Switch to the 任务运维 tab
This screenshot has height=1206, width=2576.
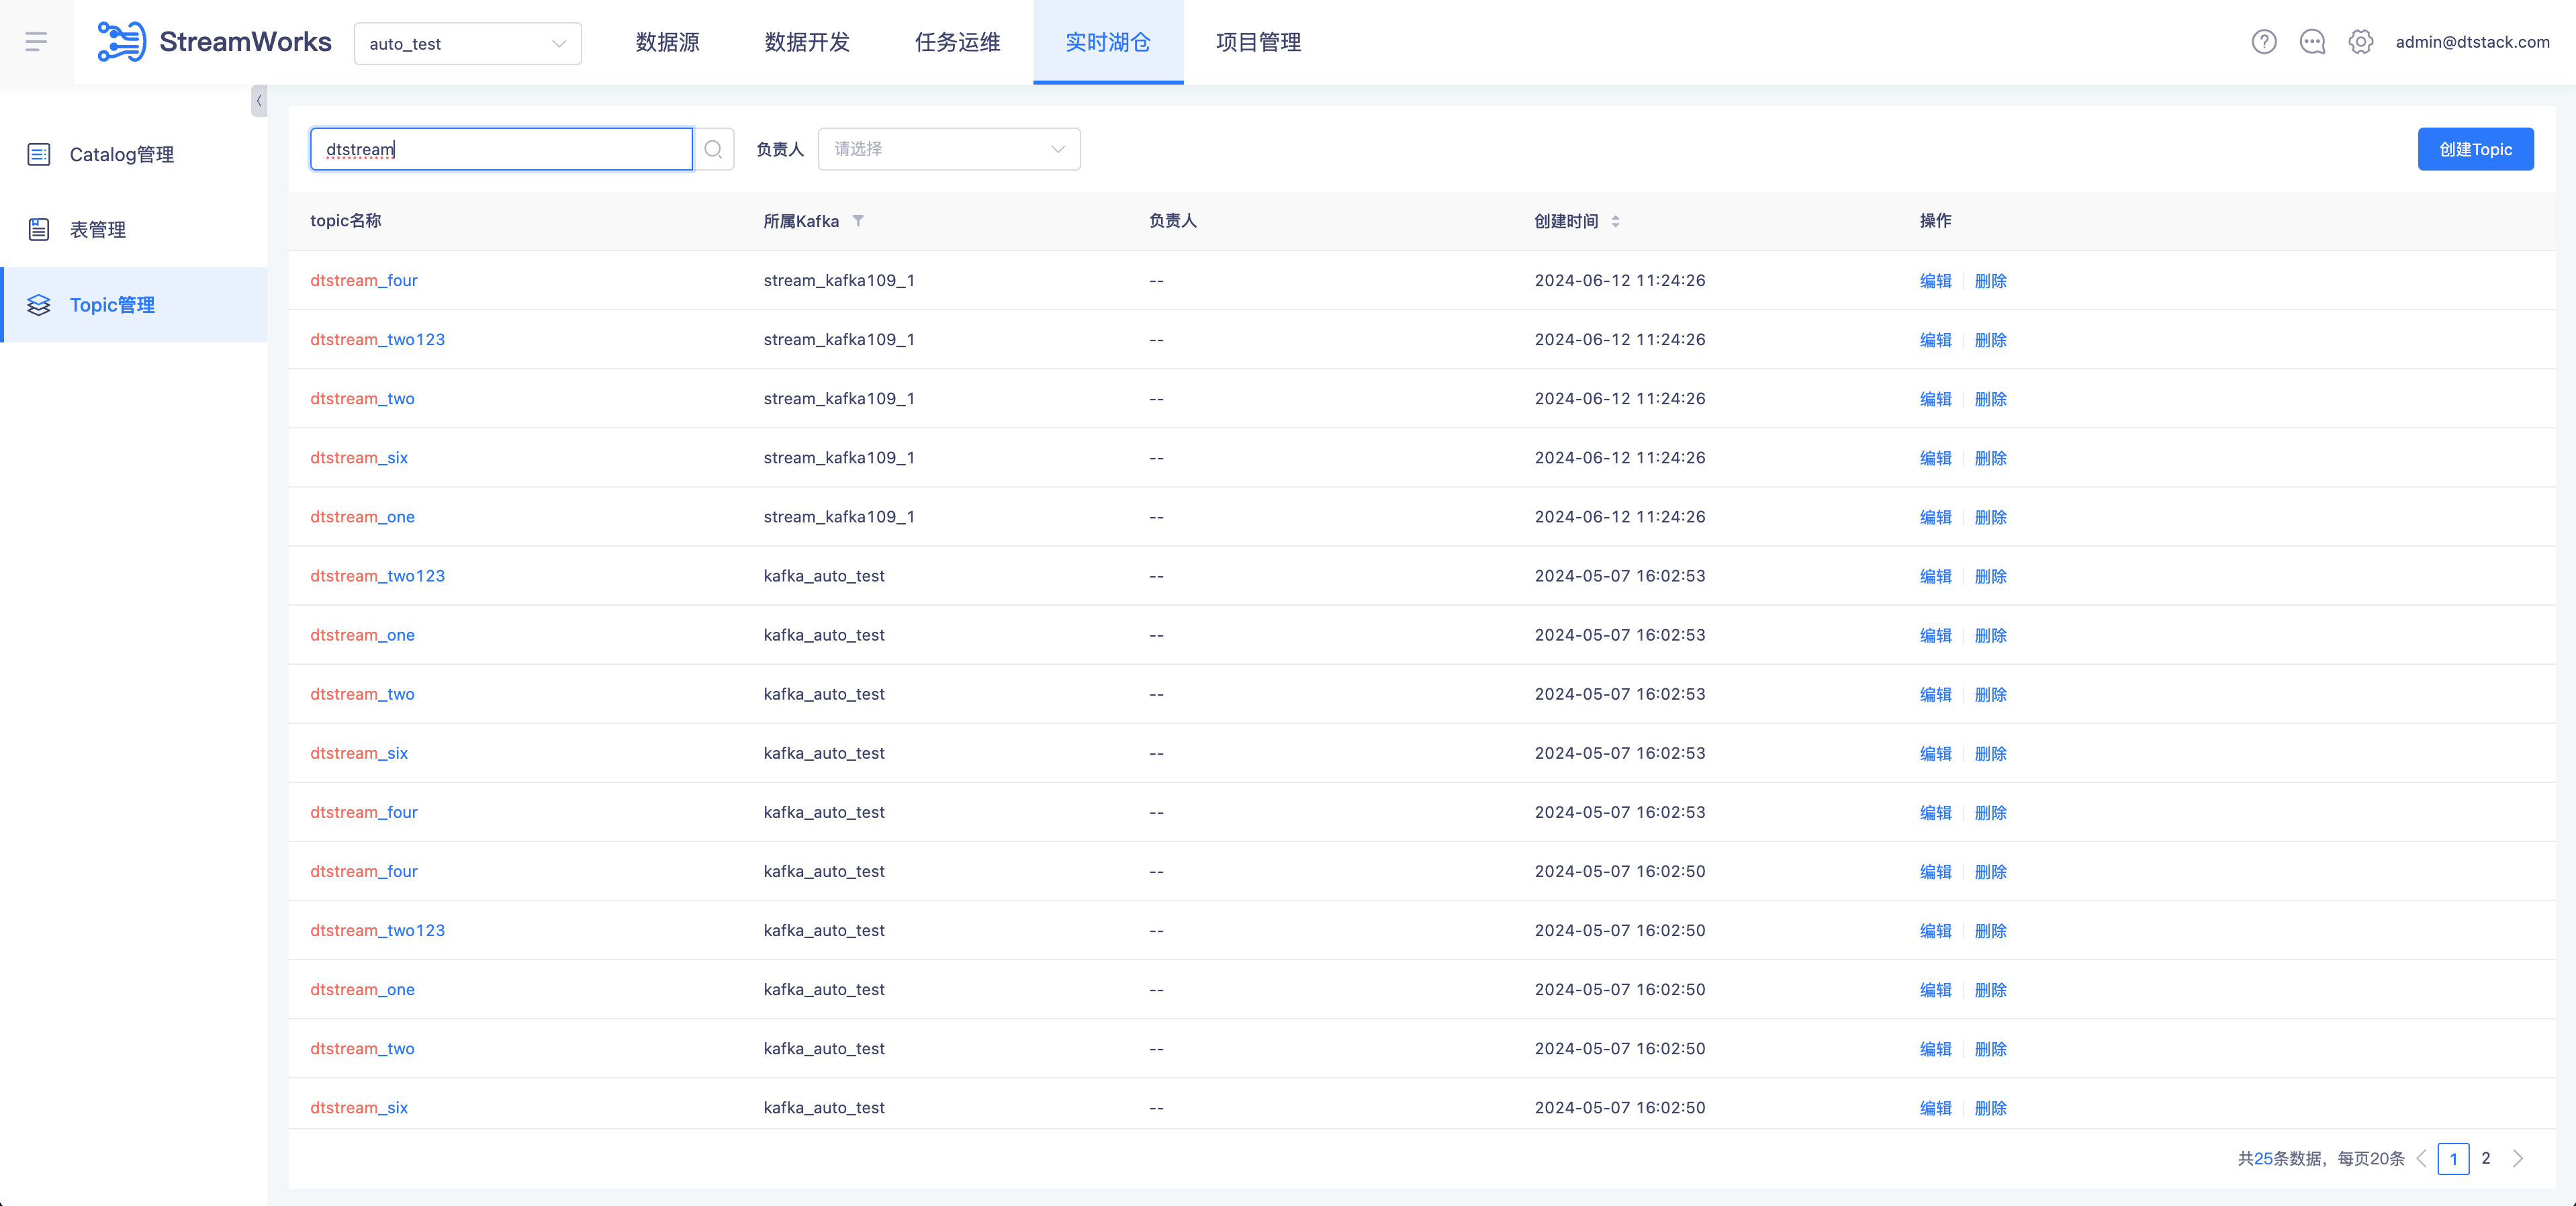click(957, 42)
